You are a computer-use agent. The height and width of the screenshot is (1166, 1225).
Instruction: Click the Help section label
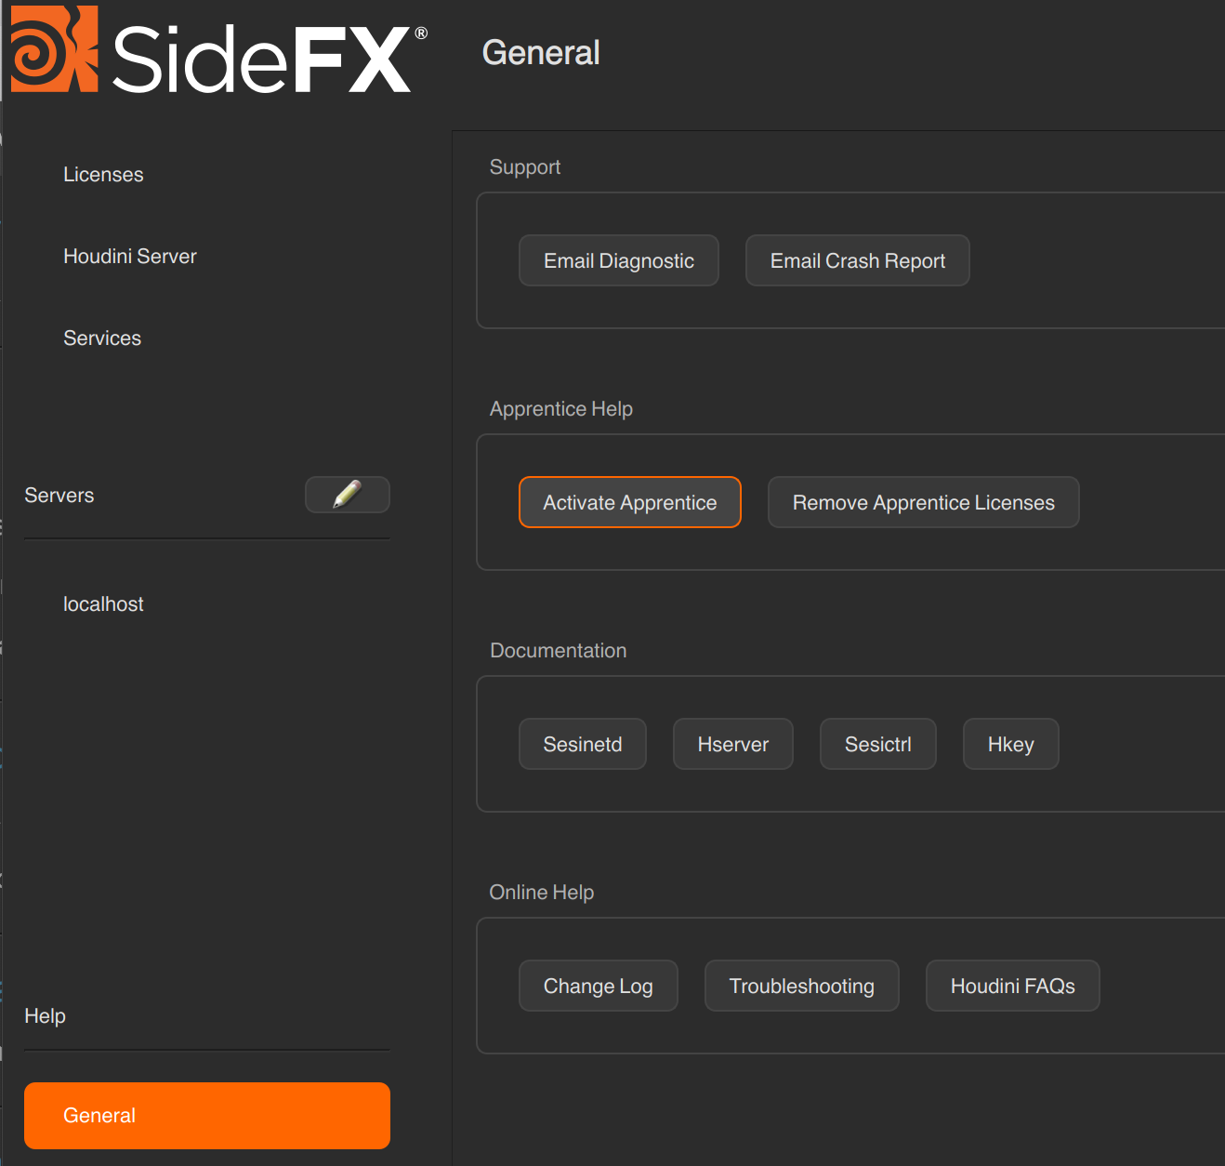coord(45,1016)
